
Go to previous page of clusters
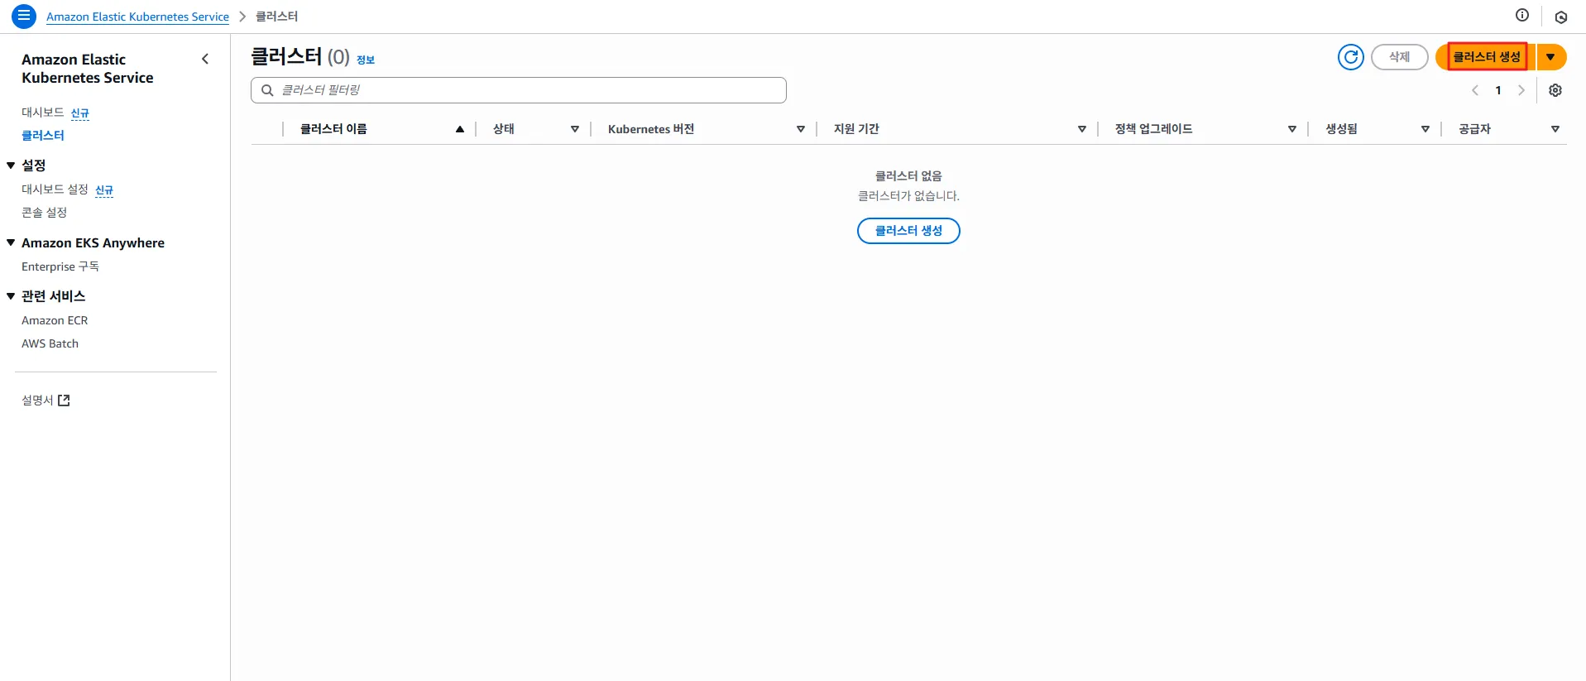point(1474,90)
